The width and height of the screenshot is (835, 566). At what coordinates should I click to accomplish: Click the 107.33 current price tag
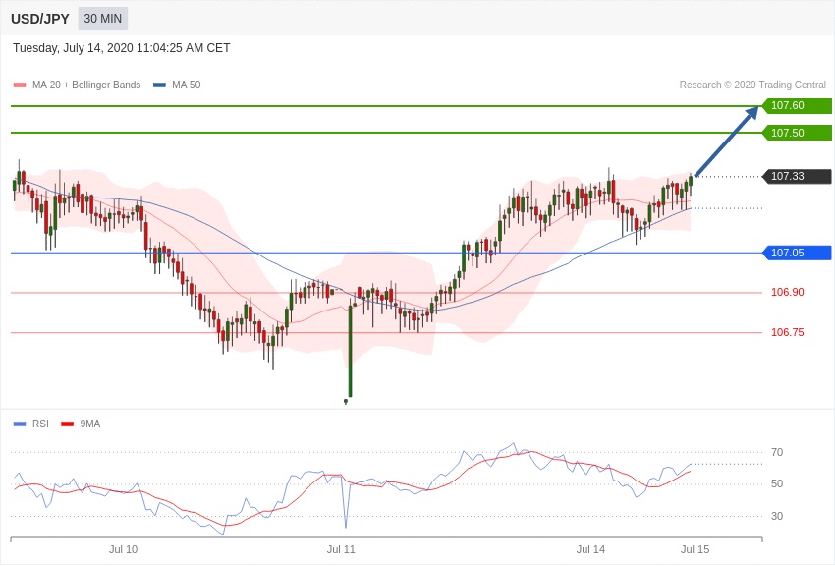797,177
